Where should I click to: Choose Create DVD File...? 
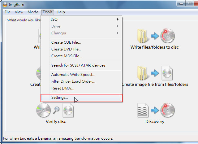[x=81, y=49]
